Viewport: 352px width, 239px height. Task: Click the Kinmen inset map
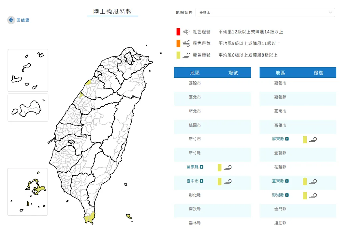tap(28, 108)
